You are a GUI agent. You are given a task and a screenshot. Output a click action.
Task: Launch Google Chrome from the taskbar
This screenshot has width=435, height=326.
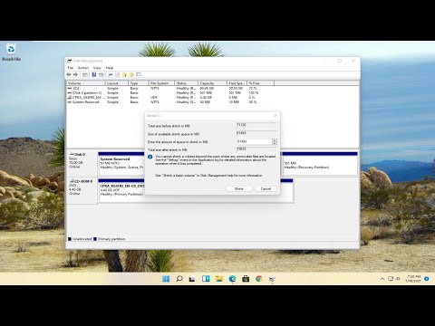coord(259,279)
